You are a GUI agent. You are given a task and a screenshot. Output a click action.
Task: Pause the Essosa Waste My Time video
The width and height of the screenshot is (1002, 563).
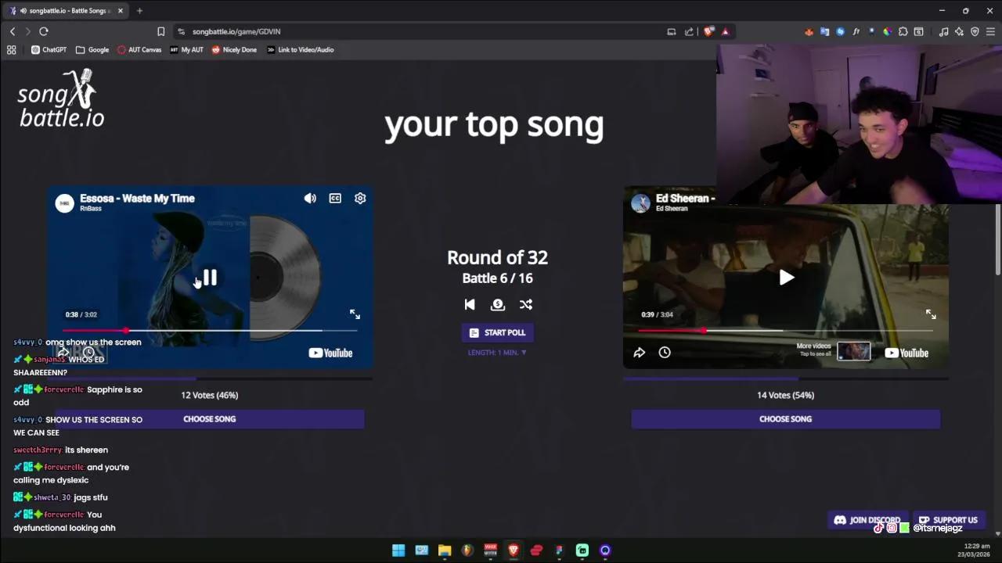[x=210, y=278]
